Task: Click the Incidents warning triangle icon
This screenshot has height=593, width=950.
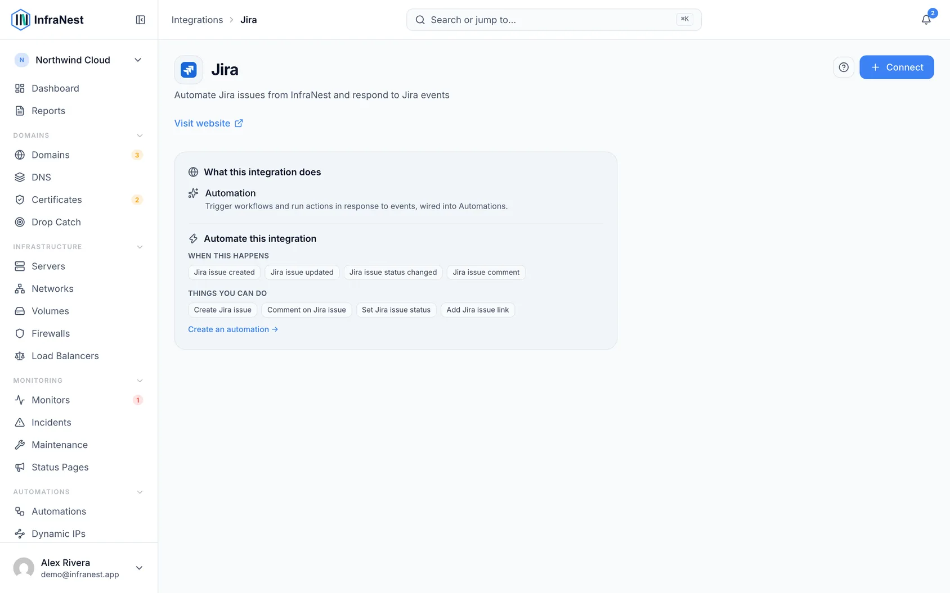Action: 20,422
